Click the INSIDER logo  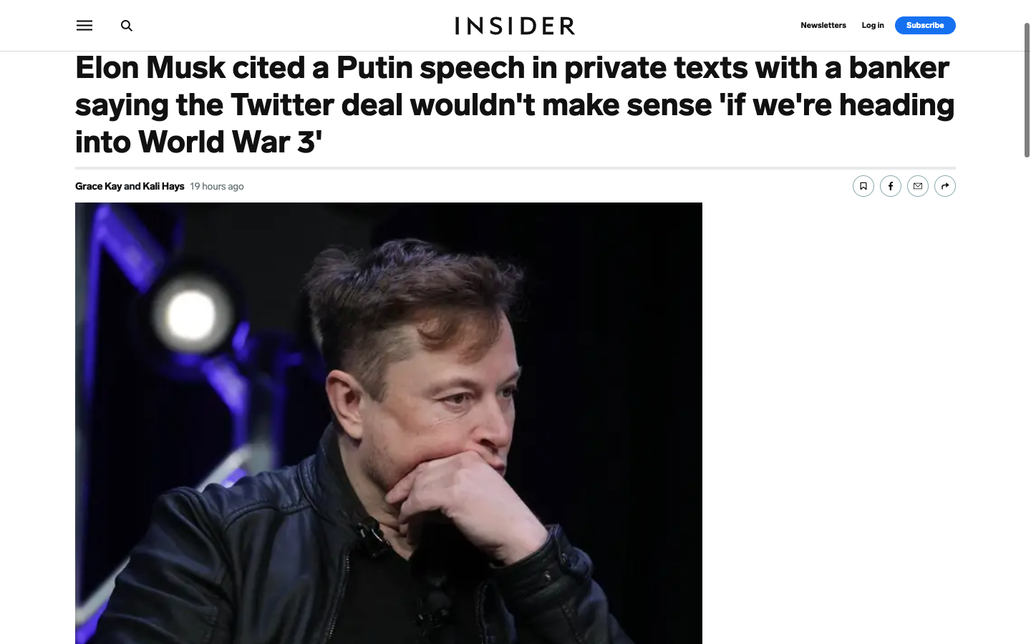[515, 26]
